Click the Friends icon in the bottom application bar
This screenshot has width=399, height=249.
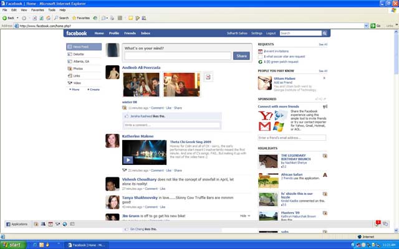click(43, 224)
